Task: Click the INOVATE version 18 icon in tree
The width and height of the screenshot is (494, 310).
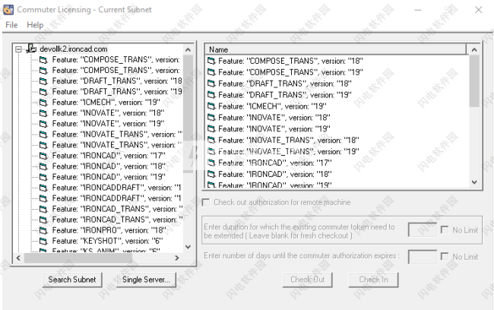Action: coord(43,113)
